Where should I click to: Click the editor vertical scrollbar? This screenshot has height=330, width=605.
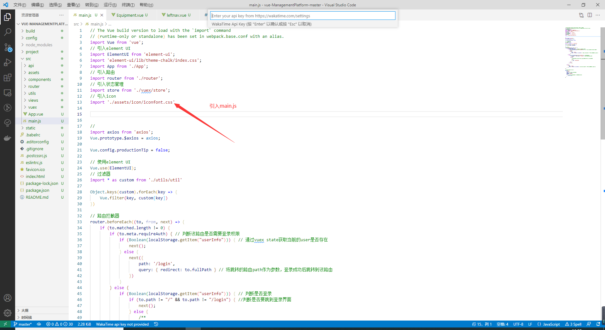click(x=602, y=83)
